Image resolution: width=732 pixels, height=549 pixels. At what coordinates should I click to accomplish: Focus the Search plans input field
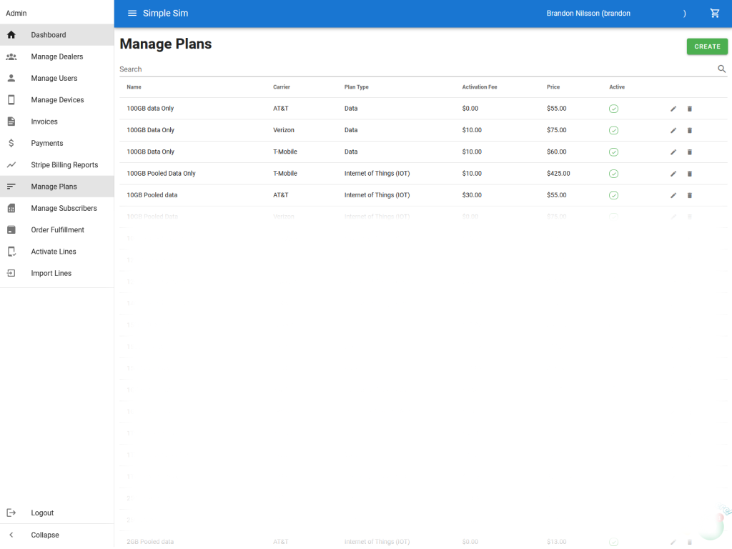click(415, 69)
